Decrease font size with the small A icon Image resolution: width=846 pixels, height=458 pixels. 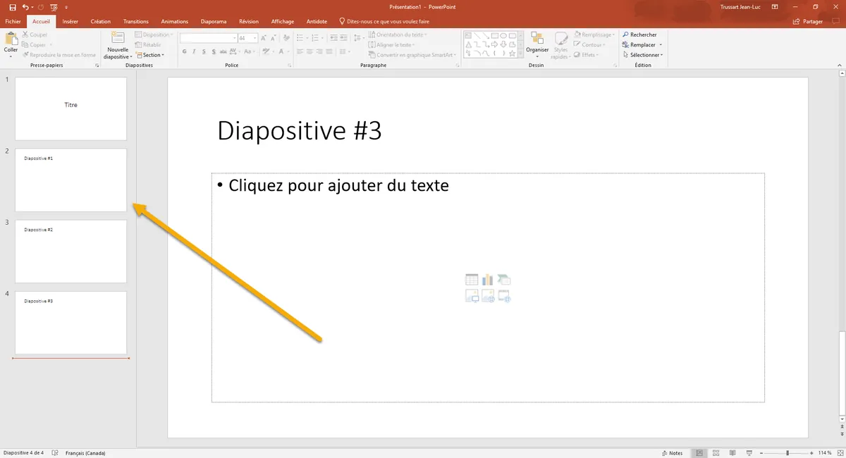point(273,38)
